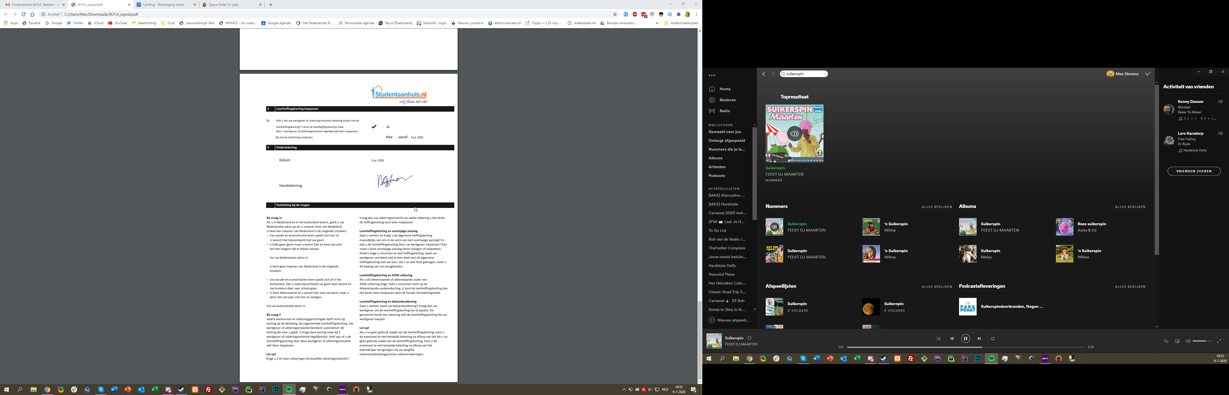Open Radio in Spotify sidebar
The width and height of the screenshot is (1229, 395).
(x=725, y=111)
